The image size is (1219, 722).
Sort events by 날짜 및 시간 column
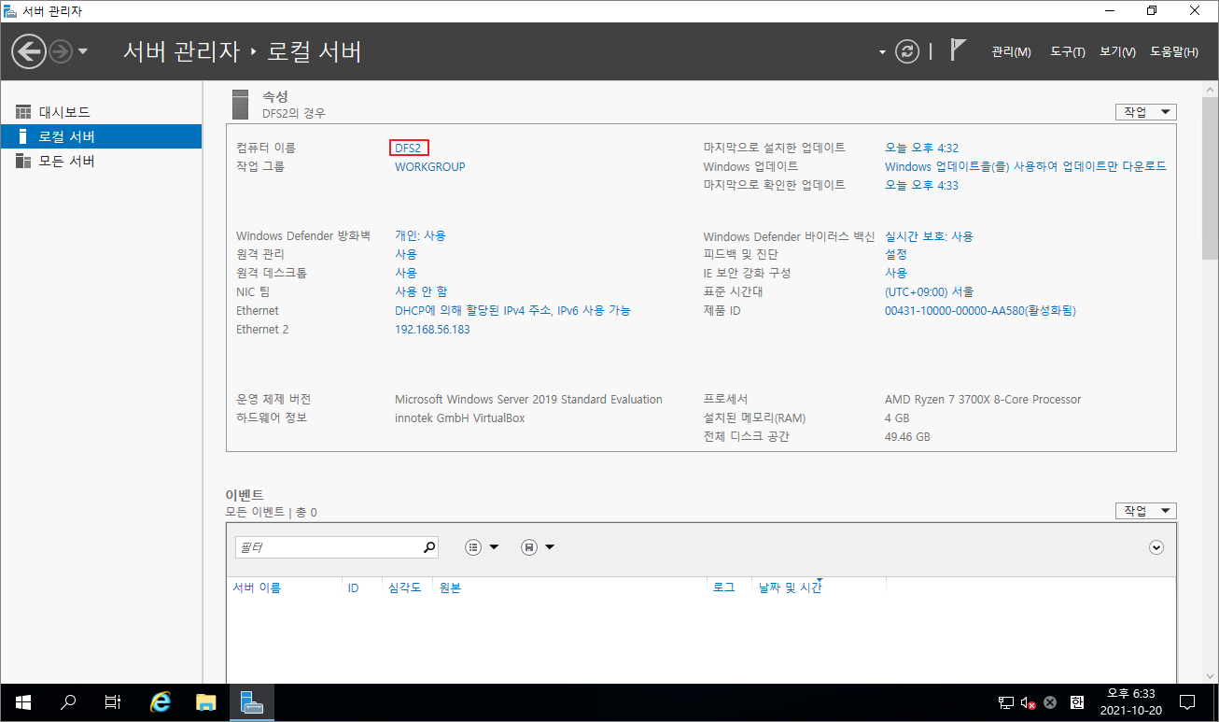click(791, 588)
